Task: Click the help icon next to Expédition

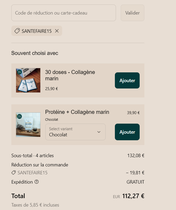Action: point(37,182)
